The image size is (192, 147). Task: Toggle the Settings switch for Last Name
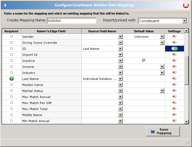point(174,79)
